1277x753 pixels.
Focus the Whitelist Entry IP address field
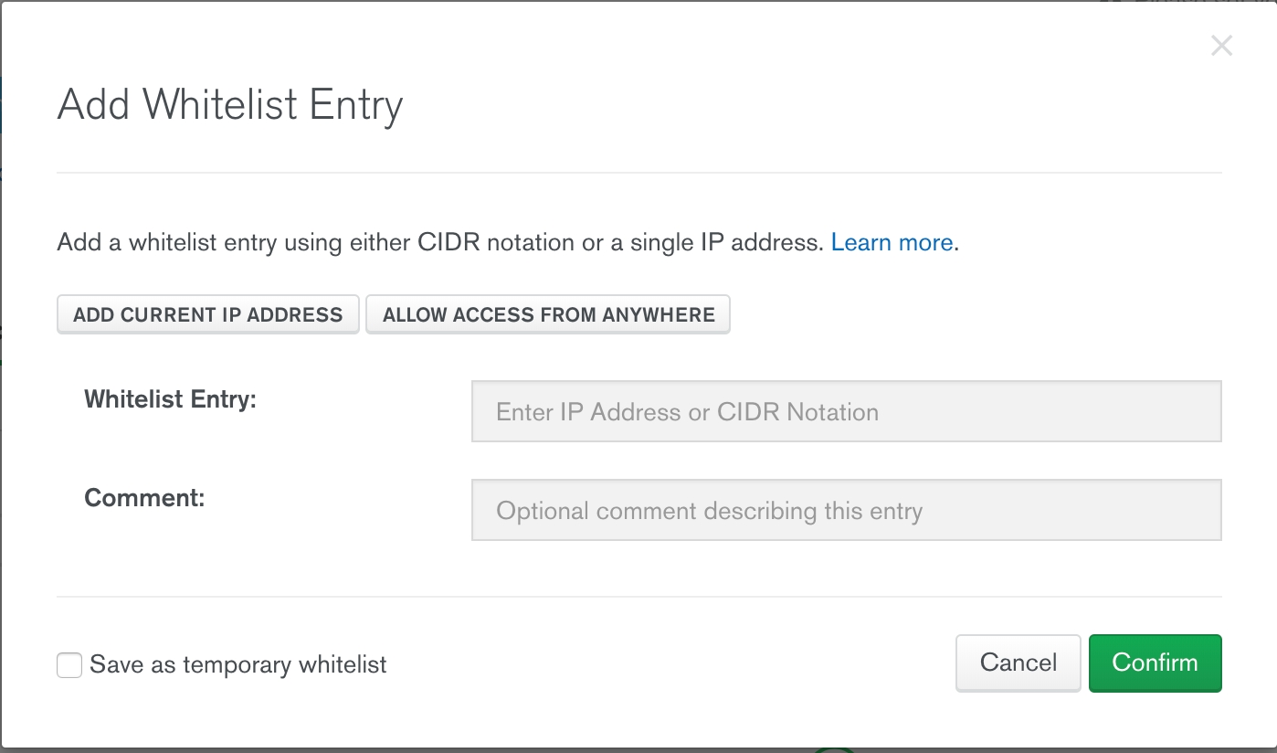846,412
